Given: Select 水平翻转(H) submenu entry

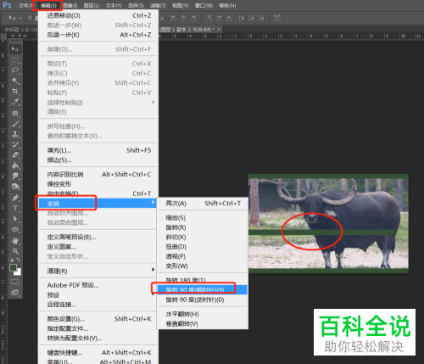Looking at the screenshot, I should click(x=203, y=314).
